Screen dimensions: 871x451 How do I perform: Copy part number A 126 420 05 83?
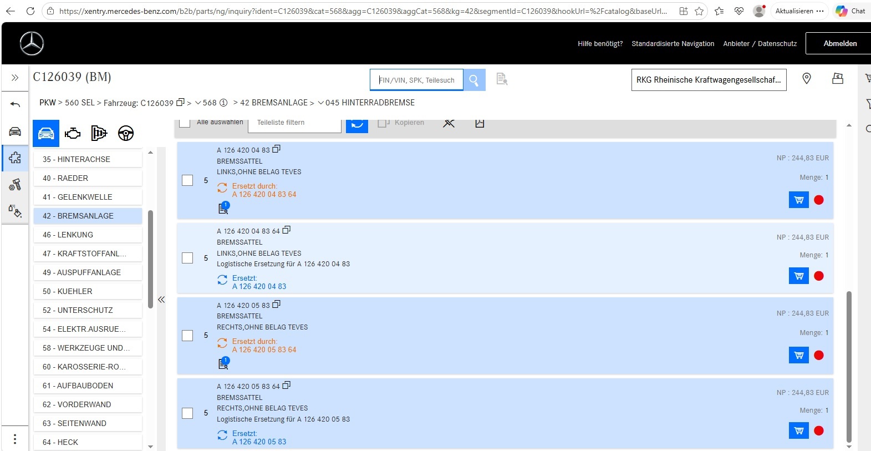(x=277, y=304)
